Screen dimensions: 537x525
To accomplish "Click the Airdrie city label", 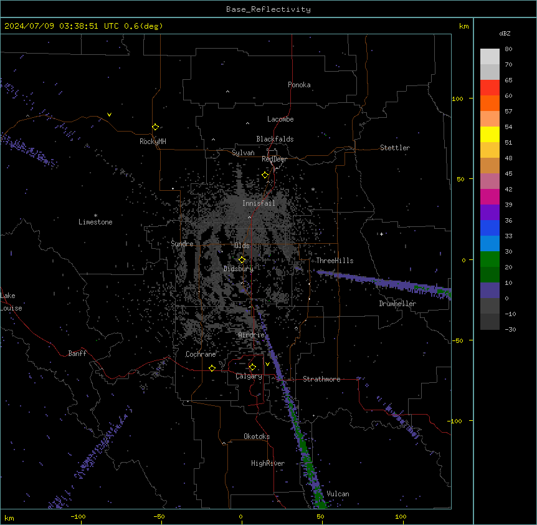I will click(251, 335).
